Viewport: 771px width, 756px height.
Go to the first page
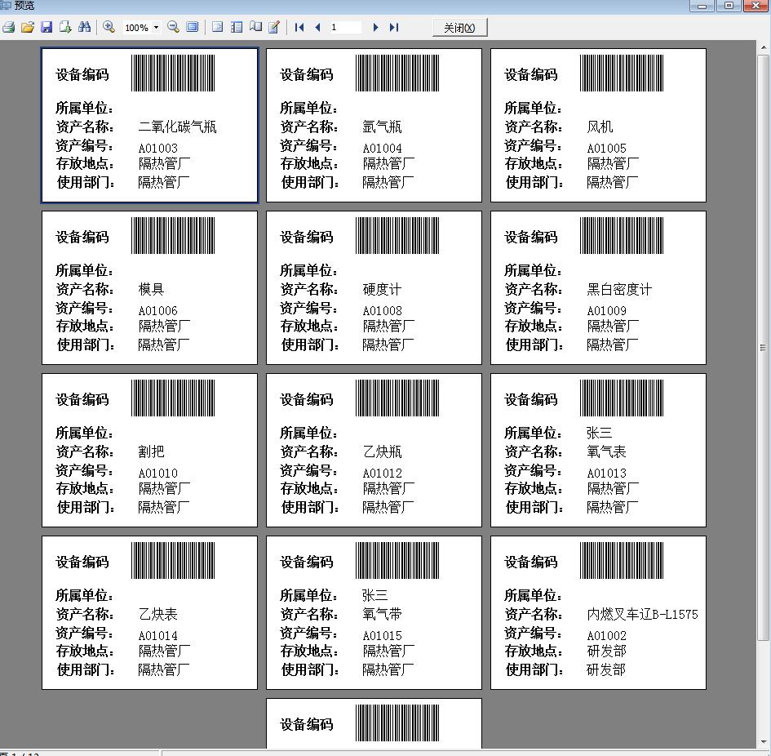click(299, 28)
